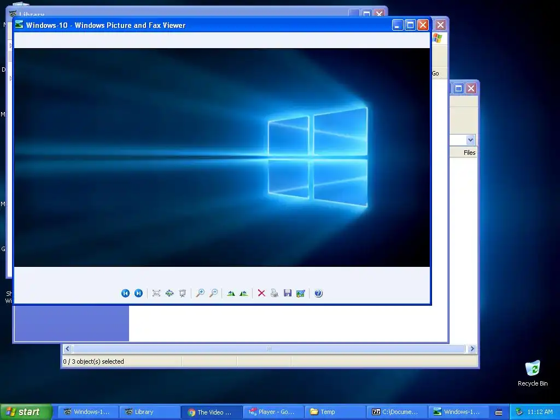
Task: Click the Actual Size icon
Action: point(170,293)
